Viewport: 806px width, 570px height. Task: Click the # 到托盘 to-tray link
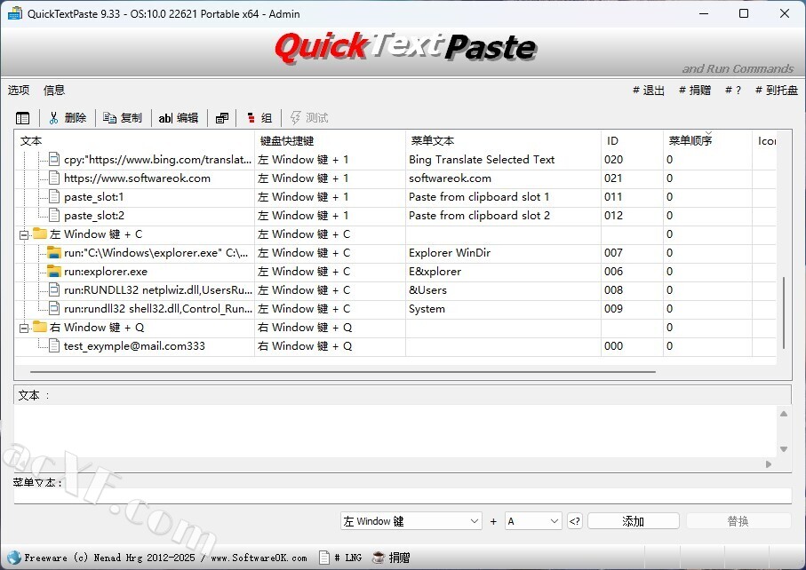(x=776, y=90)
